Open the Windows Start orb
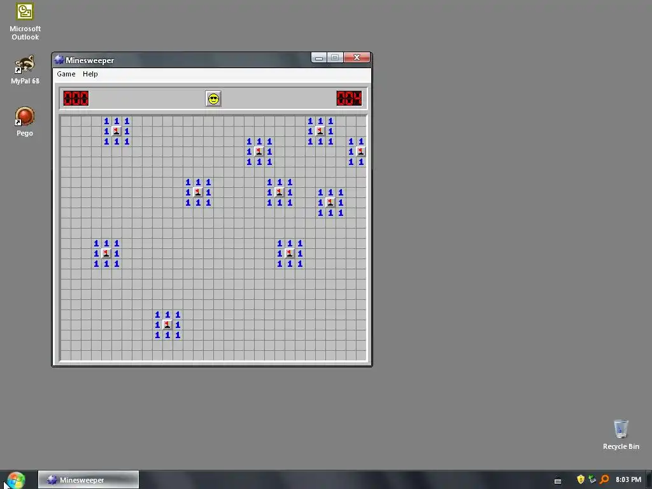652x489 pixels. click(x=16, y=480)
